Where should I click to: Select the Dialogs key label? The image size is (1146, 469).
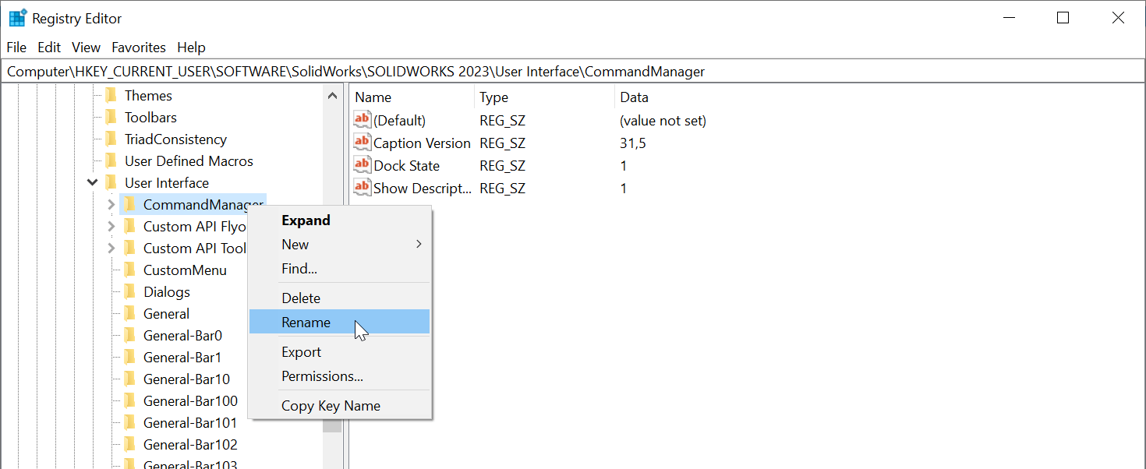click(167, 292)
